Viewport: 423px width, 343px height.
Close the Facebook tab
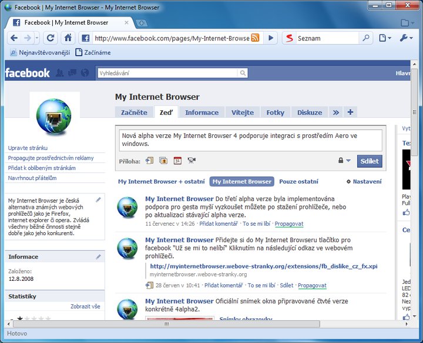pos(126,23)
